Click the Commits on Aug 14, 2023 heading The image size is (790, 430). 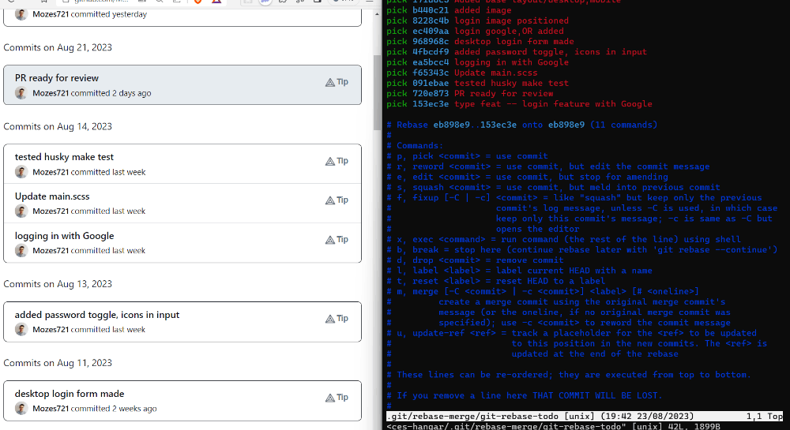58,126
